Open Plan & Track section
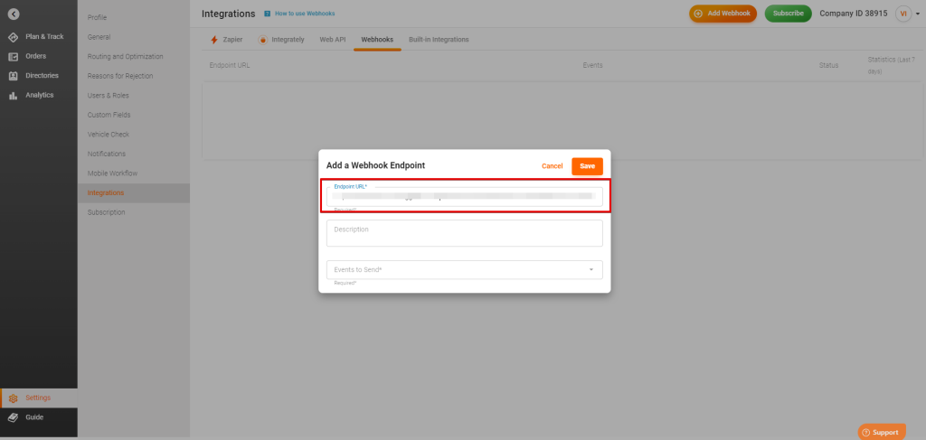Viewport: 926px width, 440px height. (x=37, y=37)
